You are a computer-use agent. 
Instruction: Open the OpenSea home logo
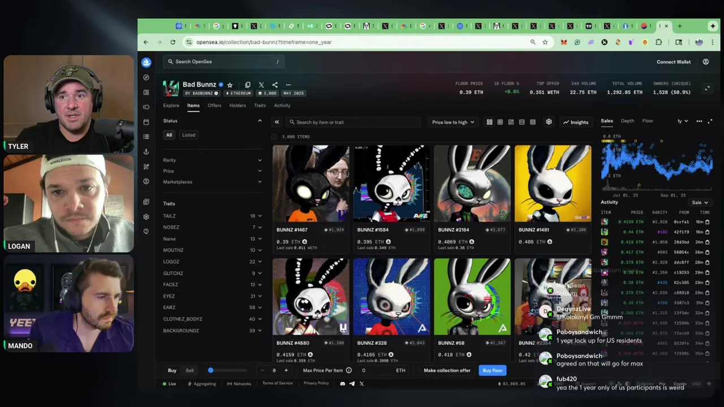click(x=146, y=62)
